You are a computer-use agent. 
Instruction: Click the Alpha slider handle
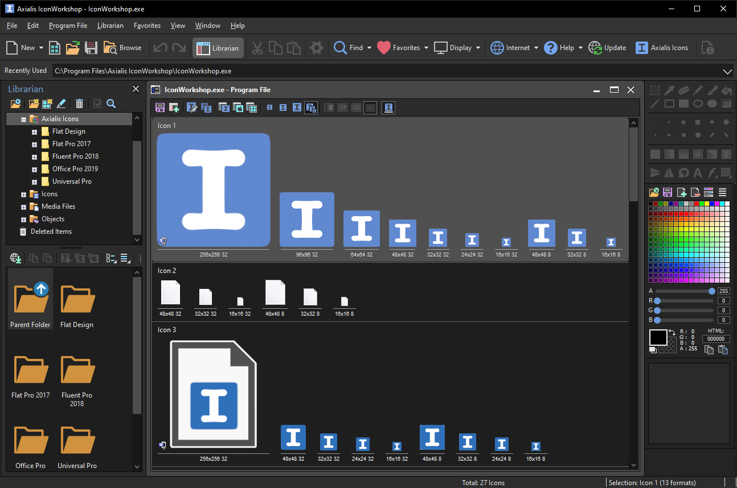[x=711, y=291]
